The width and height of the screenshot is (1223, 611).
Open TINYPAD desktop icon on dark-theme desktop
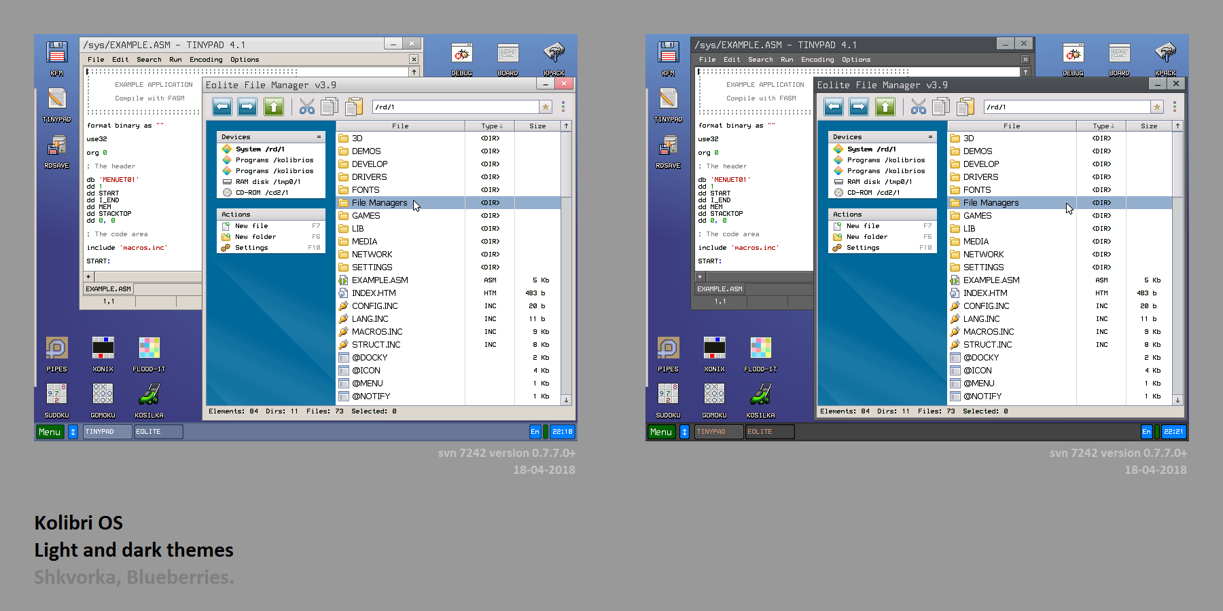coord(669,105)
